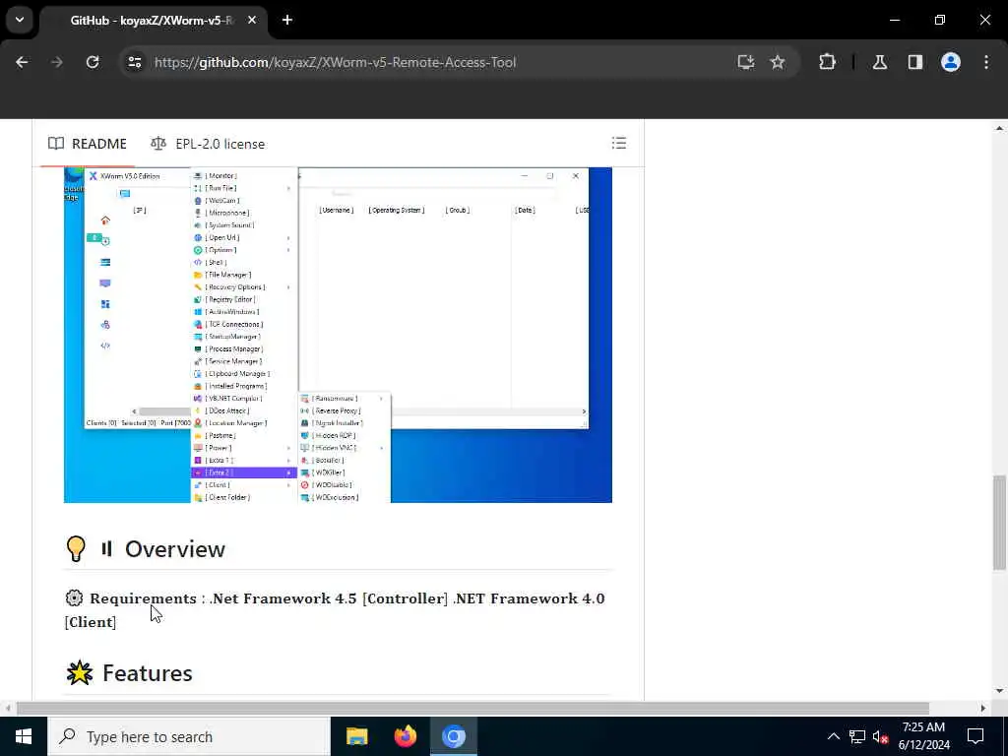Open a new browser tab
Screen dimensions: 1008x756
coord(287,21)
